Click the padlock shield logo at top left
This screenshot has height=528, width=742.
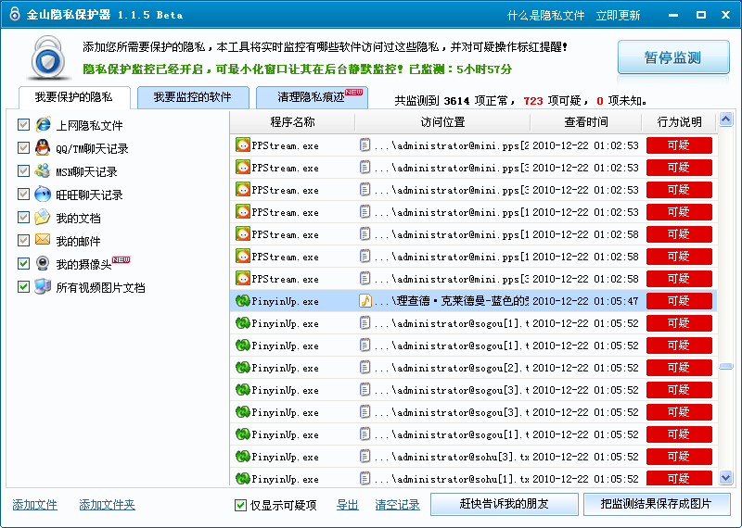point(49,57)
